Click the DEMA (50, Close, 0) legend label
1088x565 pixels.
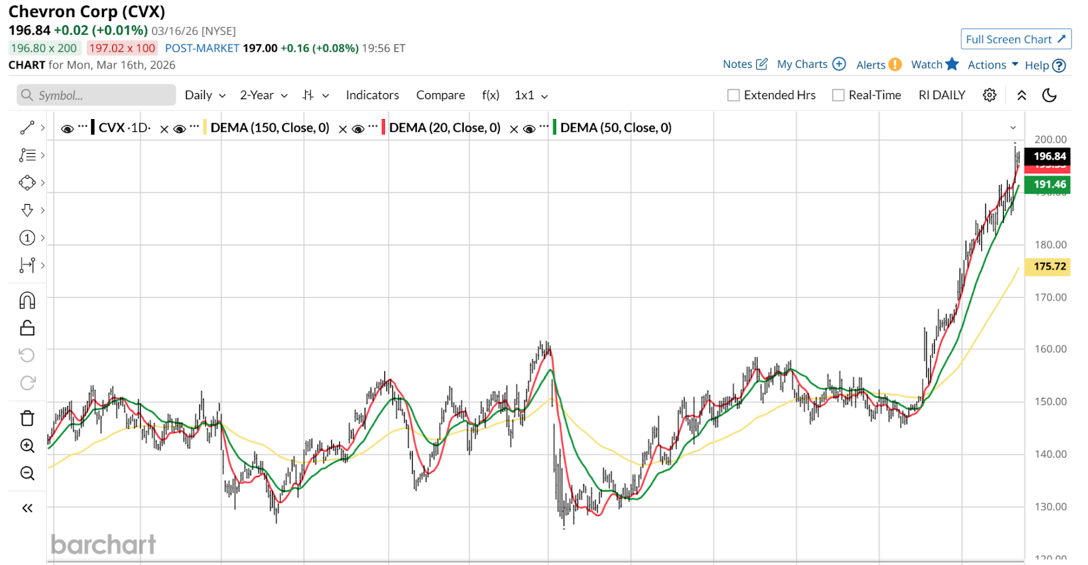tap(616, 128)
